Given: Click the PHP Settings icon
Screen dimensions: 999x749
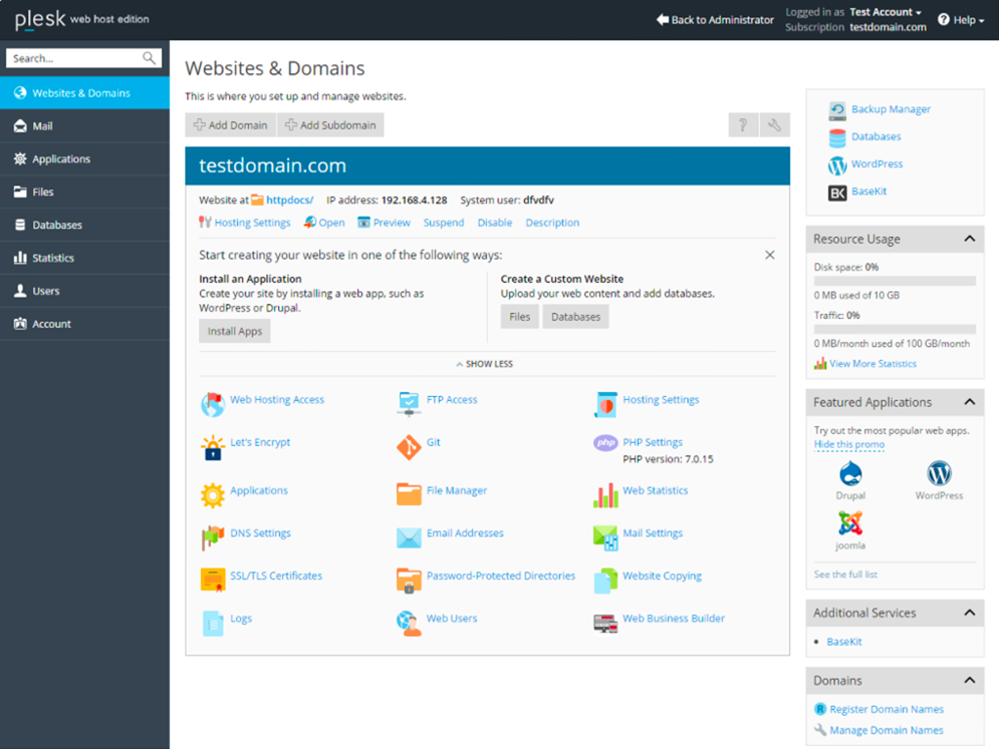Looking at the screenshot, I should coord(605,443).
